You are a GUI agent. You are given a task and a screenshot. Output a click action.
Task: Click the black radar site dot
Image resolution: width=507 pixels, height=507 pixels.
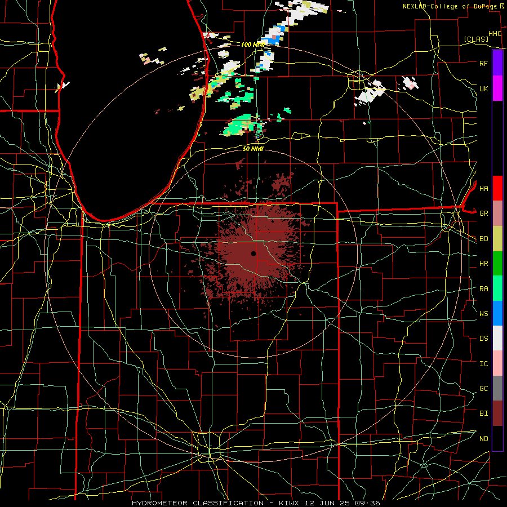[x=253, y=253]
